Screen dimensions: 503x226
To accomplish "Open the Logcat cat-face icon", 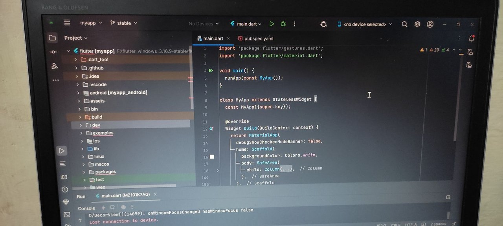I will [x=64, y=177].
